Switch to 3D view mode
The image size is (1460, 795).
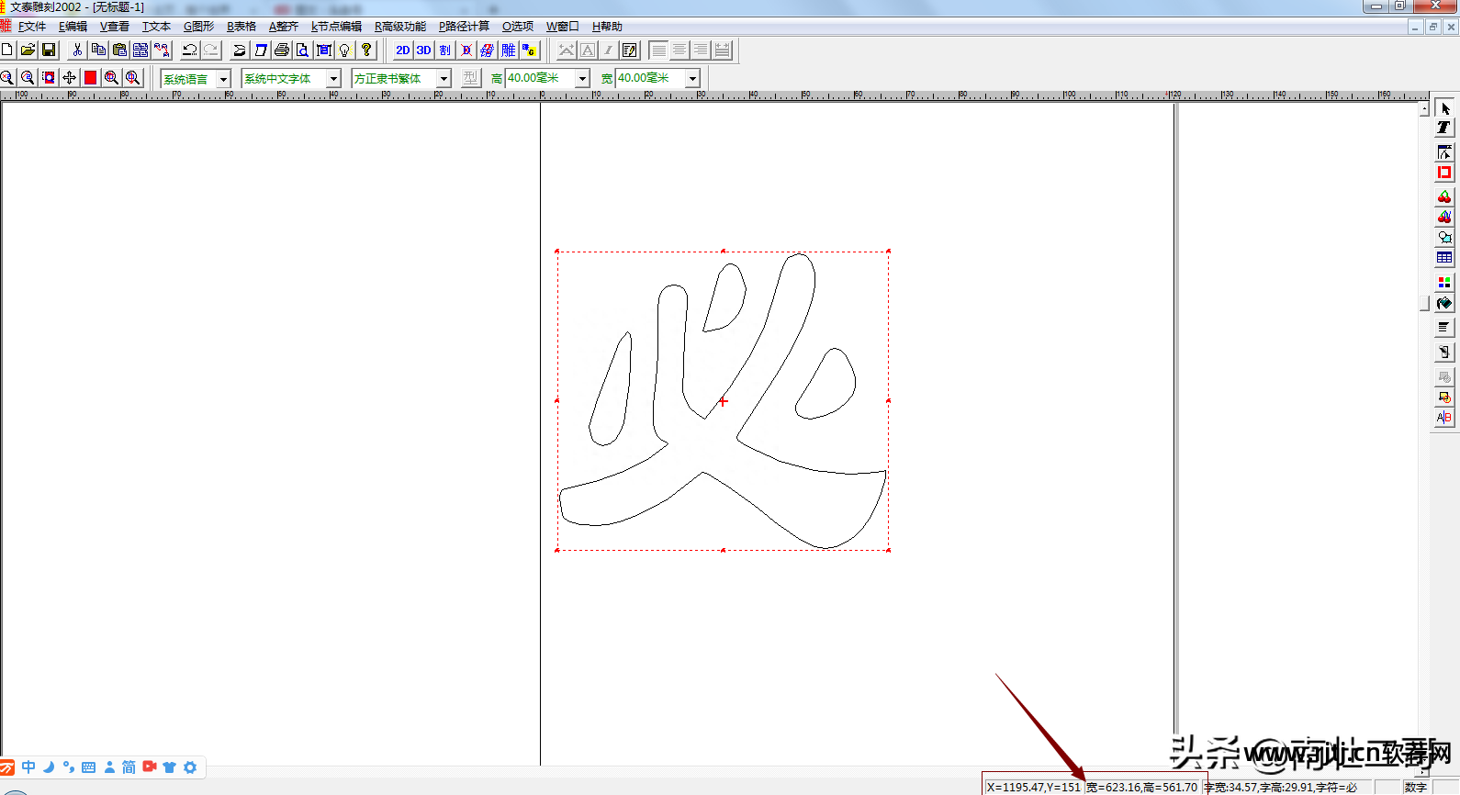(423, 50)
